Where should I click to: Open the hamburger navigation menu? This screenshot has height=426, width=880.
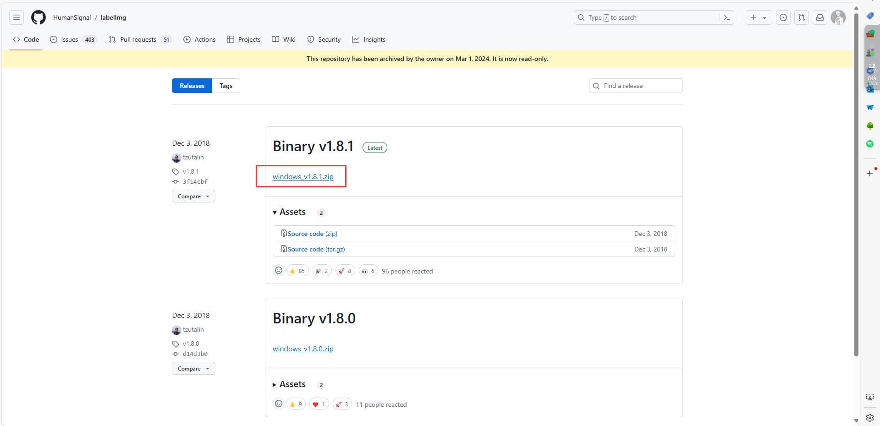pyautogui.click(x=16, y=17)
